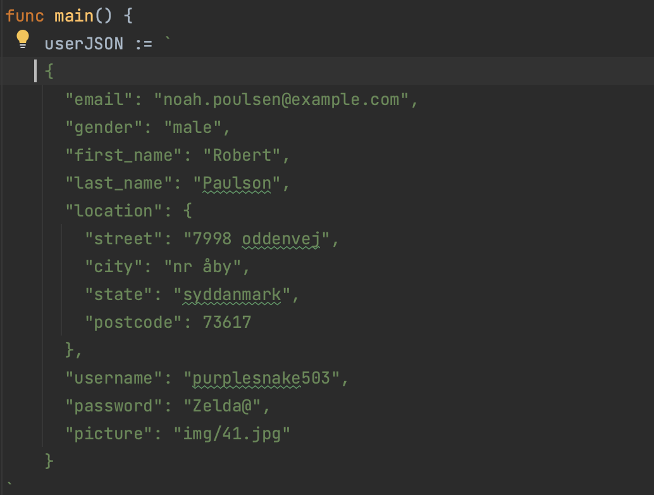Click the "nr åby" city value
Viewport: 654px width, 495px height.
click(202, 266)
